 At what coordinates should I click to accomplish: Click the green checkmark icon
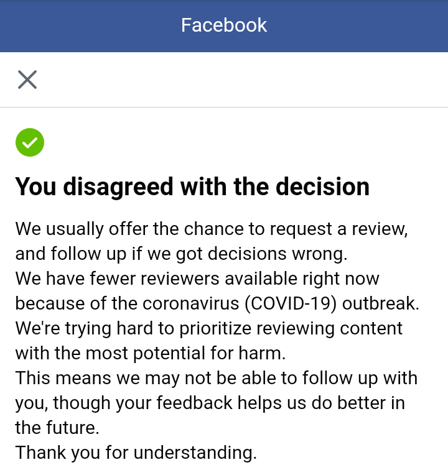coord(30,142)
